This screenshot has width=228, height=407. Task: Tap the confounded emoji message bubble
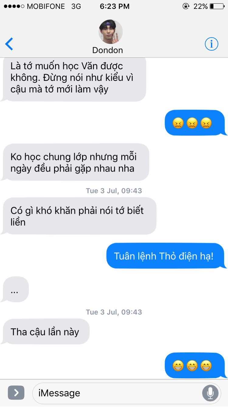pyautogui.click(x=195, y=123)
